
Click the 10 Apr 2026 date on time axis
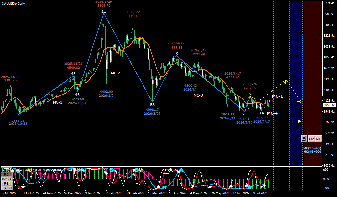pyautogui.click(x=177, y=193)
